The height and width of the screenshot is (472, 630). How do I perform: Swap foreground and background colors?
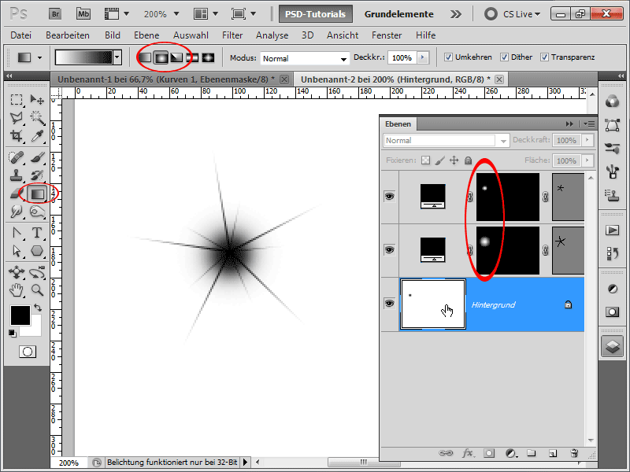click(38, 308)
